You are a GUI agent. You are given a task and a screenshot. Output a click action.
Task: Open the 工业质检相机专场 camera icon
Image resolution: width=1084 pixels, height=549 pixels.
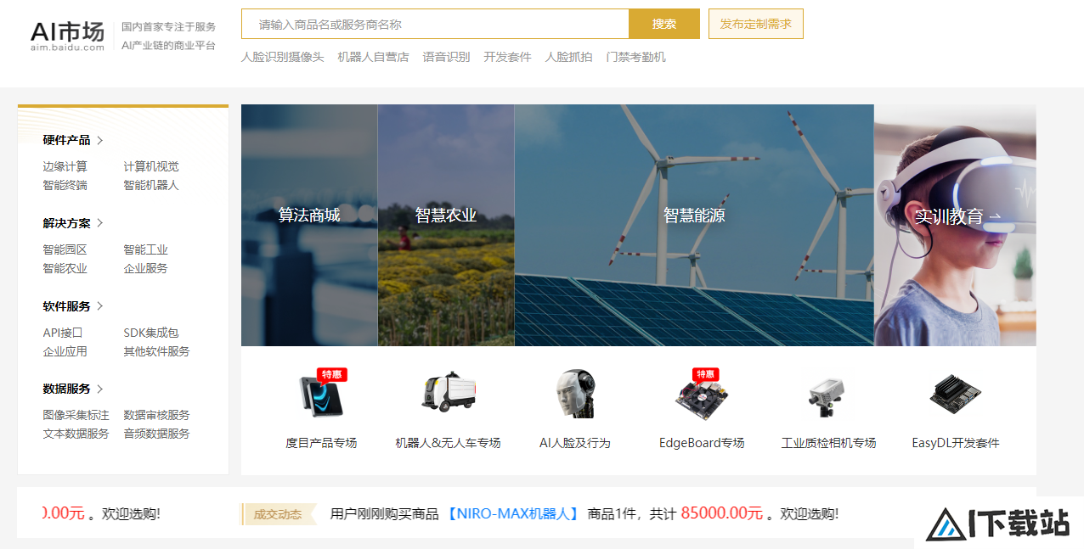pos(827,397)
